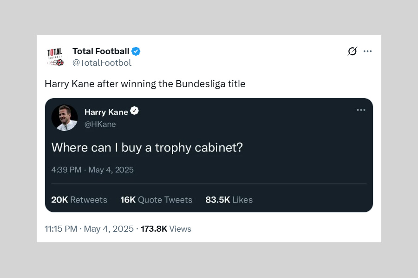
Task: Click the verified badge next to Harry Kane
Action: 135,111
